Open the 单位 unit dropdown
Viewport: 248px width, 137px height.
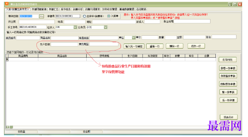134,37
